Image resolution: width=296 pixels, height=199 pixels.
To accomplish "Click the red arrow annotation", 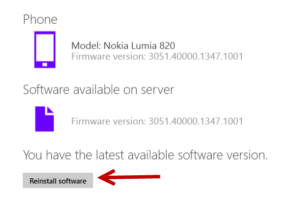I will tap(129, 177).
